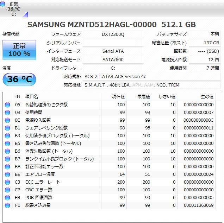
Task: Select row 代替処理済のセクタ数
Action: tap(109, 105)
